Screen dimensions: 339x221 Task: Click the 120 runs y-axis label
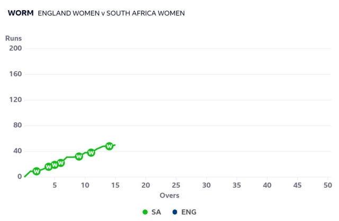click(15, 100)
